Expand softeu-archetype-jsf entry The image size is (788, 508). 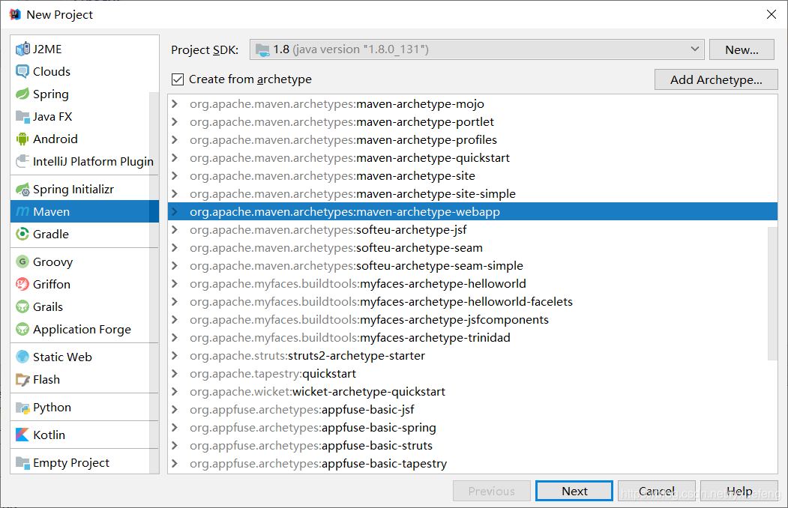coord(175,230)
